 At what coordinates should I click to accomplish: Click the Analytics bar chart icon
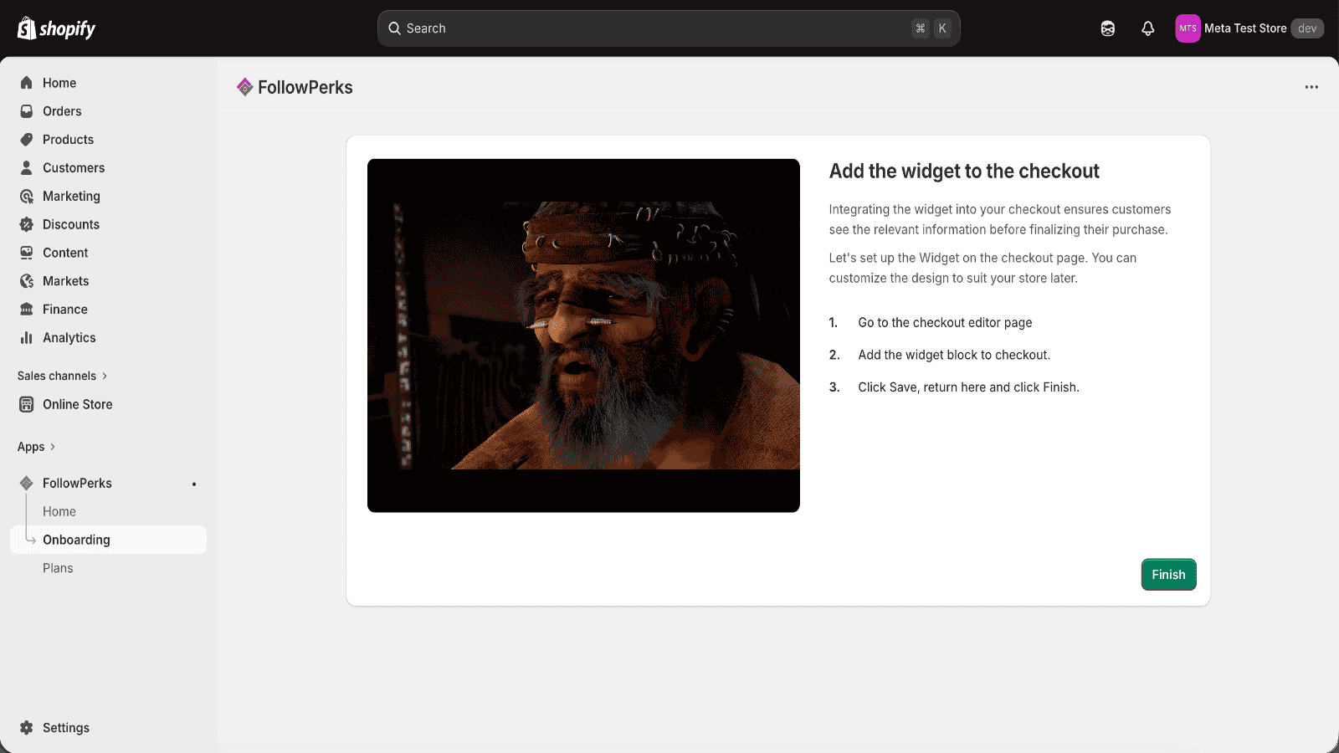pos(27,338)
